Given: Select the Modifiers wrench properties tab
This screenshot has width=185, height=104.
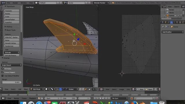Looking at the screenshot, I should [x=171, y=22].
